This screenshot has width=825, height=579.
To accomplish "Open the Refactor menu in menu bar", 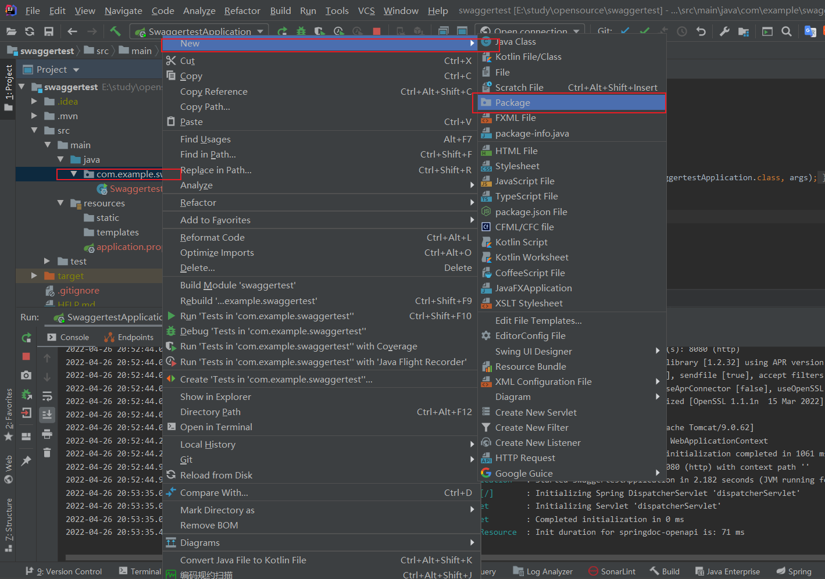I will (x=242, y=10).
